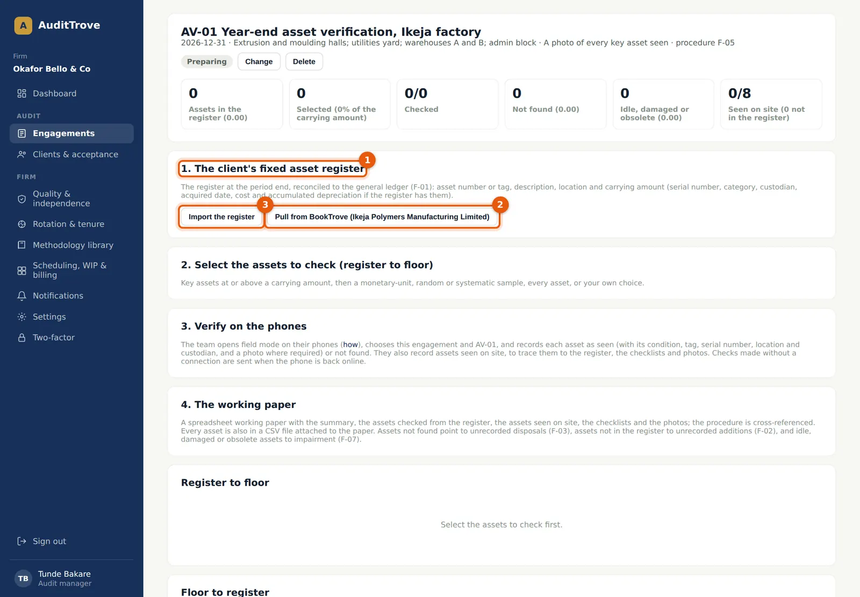Viewport: 860px width, 597px height.
Task: Go to Rotation & tenure page
Action: (x=71, y=224)
